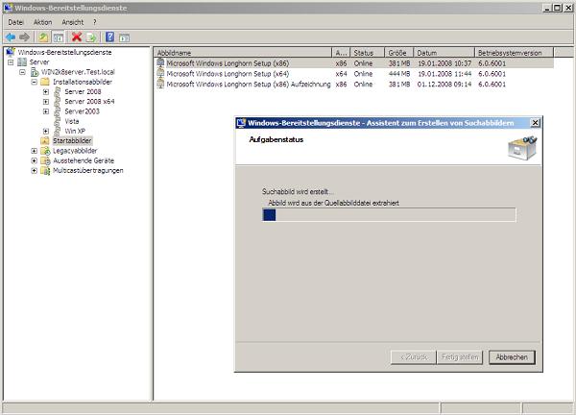This screenshot has height=415, width=576.
Task: Click the Server node icon in tree
Action: tap(22, 62)
